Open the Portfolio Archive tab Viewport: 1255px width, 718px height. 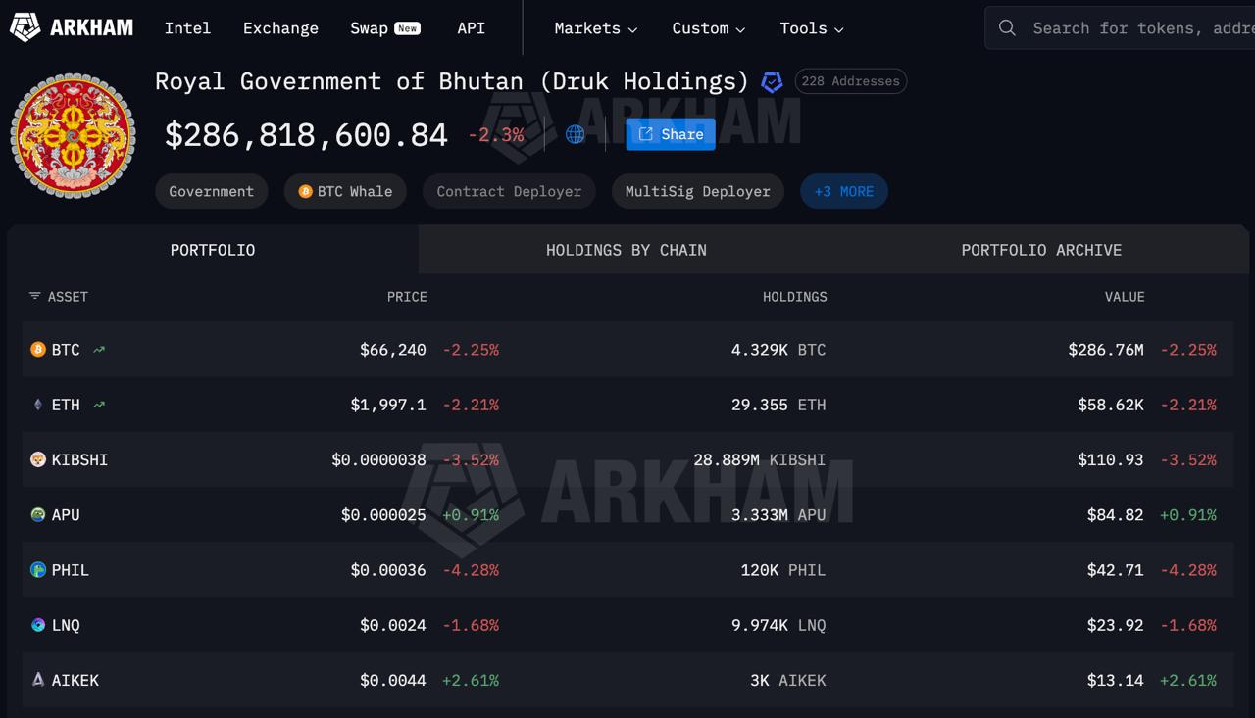(1040, 250)
